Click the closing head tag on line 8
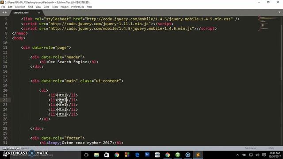The height and width of the screenshot is (159, 283). 20,34
